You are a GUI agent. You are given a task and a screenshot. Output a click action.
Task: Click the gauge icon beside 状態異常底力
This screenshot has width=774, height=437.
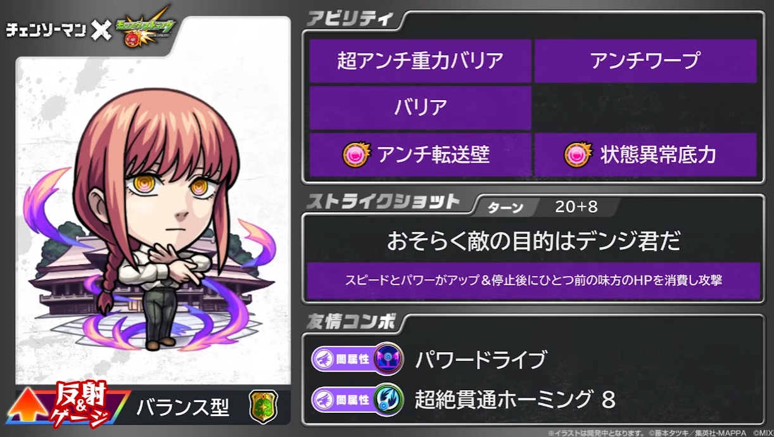(x=577, y=155)
